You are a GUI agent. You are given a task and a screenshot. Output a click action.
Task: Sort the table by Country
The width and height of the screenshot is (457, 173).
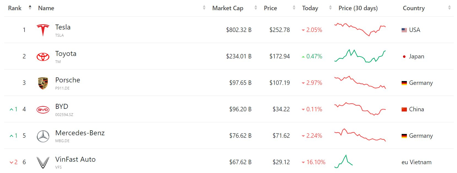click(x=449, y=8)
